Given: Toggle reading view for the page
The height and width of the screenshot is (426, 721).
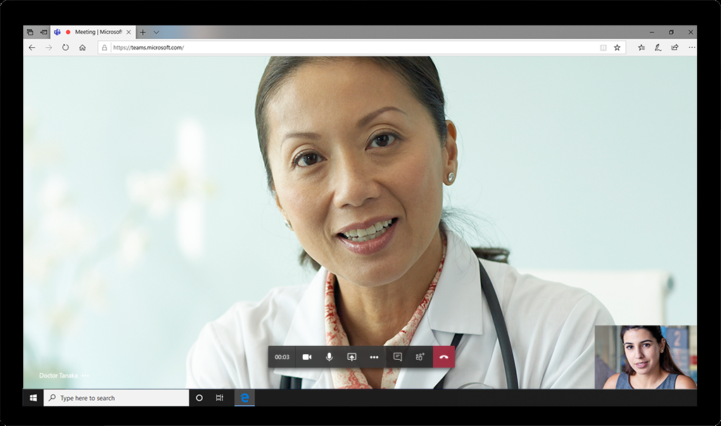Looking at the screenshot, I should click(x=603, y=47).
